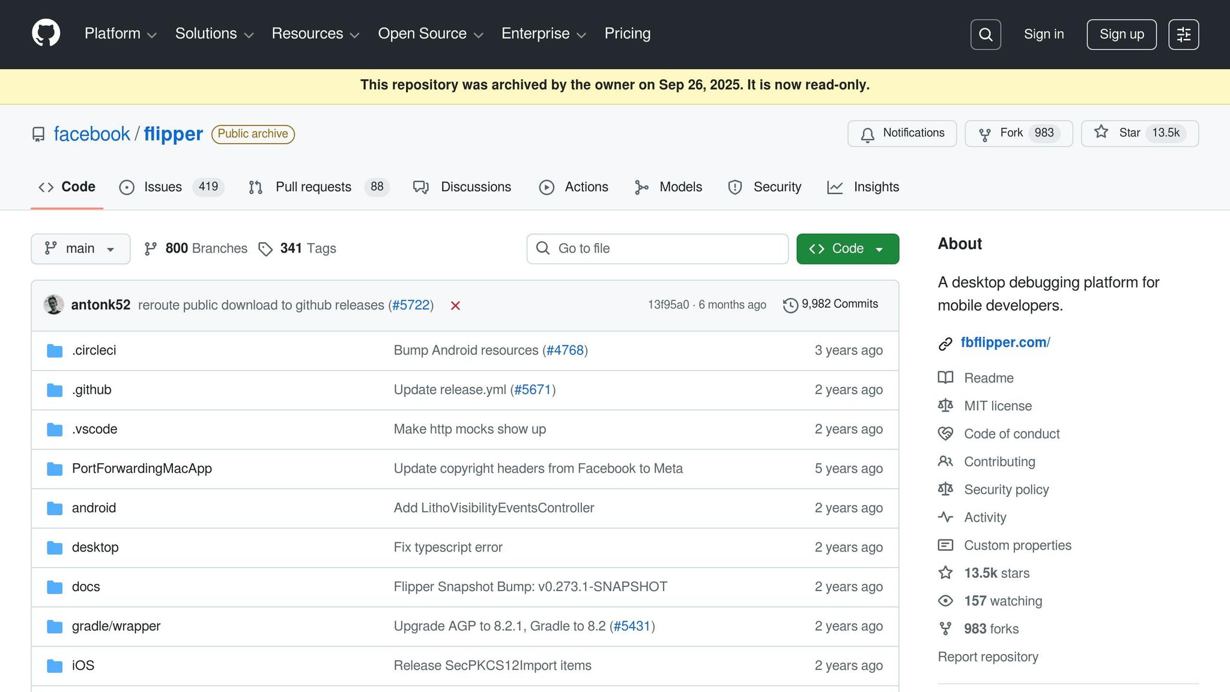Click antonk52's avatar thumbnail
The height and width of the screenshot is (692, 1230).
coord(54,305)
